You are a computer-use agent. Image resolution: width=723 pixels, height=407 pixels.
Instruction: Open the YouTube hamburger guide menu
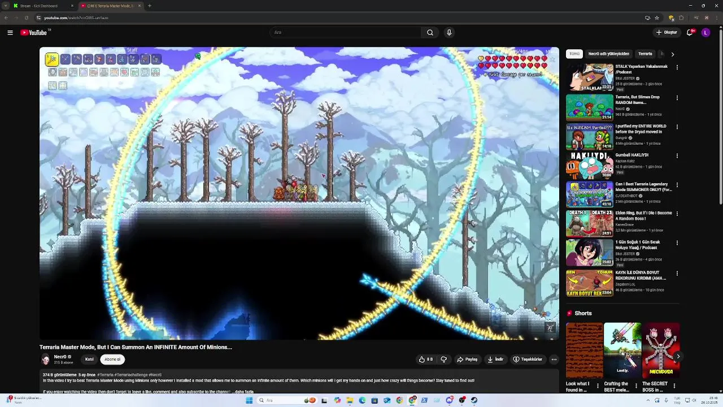click(10, 33)
